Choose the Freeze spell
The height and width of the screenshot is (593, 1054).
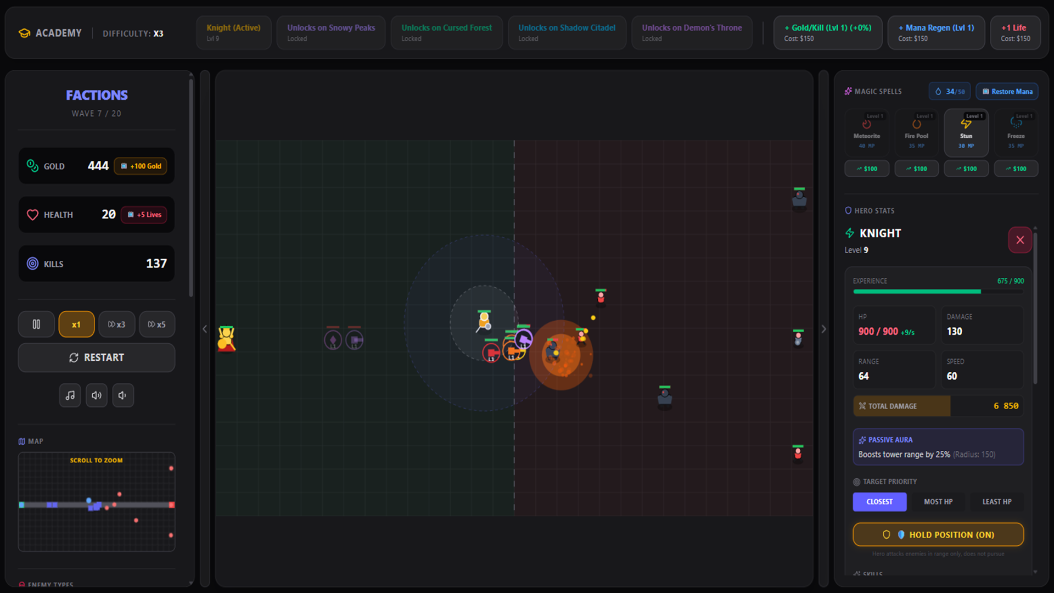click(1016, 132)
